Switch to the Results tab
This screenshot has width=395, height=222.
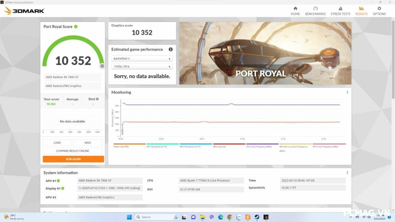361,11
